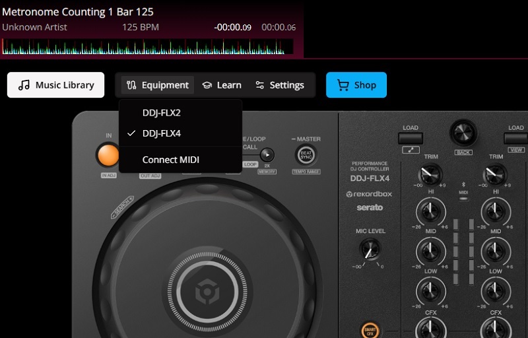Go to the Shop
Screen dimensions: 528x338
tap(356, 85)
